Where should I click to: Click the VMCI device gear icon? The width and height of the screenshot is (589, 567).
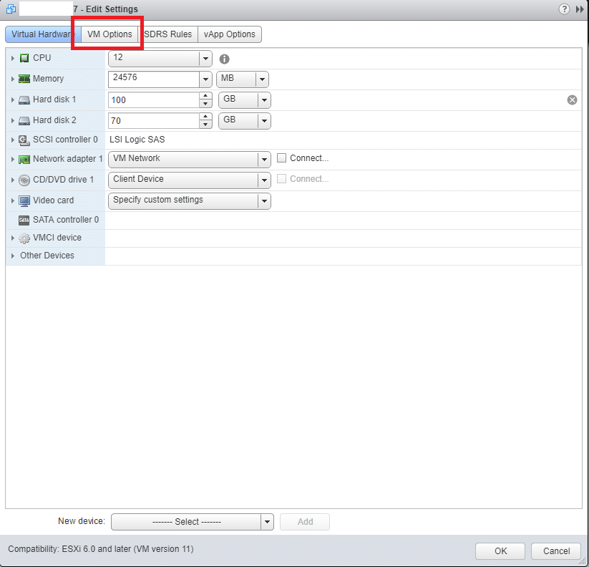click(x=24, y=238)
